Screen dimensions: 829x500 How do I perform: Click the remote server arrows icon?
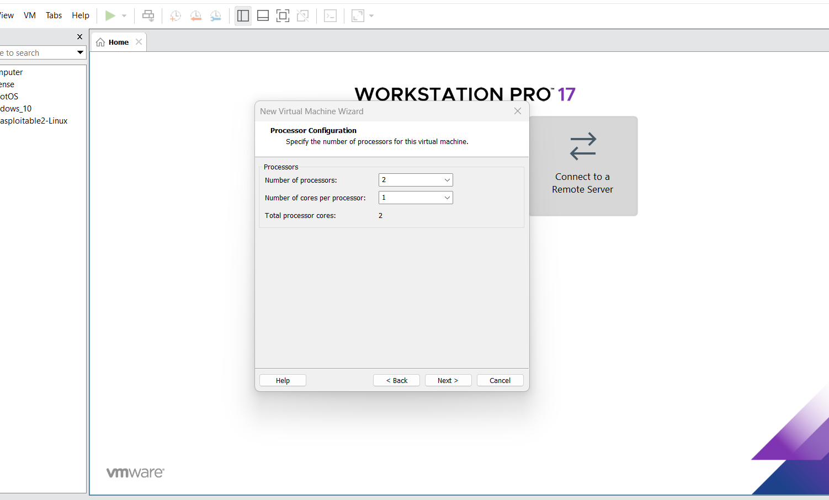(x=583, y=146)
